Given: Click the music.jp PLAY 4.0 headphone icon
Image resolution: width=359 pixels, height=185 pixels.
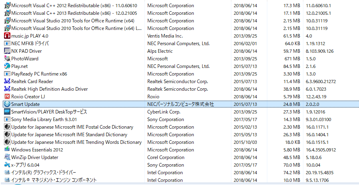Looking at the screenshot, I should coord(7,36).
